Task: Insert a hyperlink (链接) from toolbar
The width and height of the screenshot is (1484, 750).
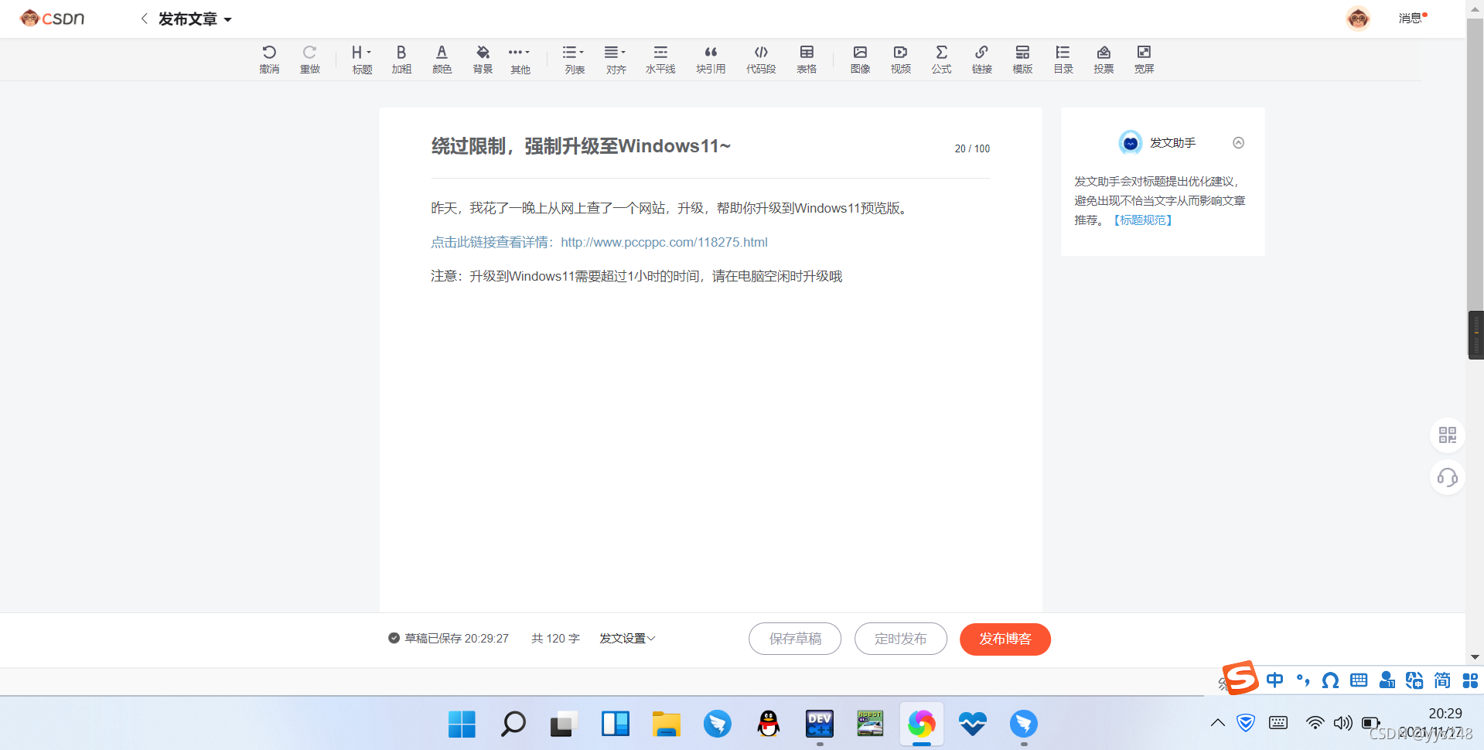Action: tap(982, 60)
